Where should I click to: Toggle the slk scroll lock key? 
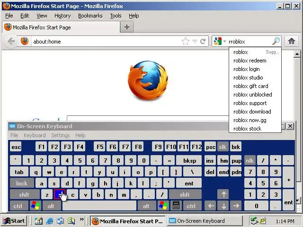(223, 147)
